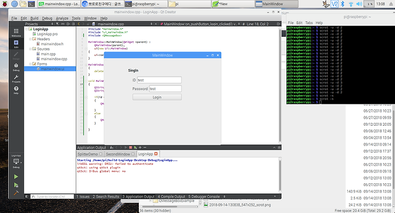Viewport: 395px width, 213px height.
Task: Open Help mode question mark icon
Action: (x=16, y=89)
